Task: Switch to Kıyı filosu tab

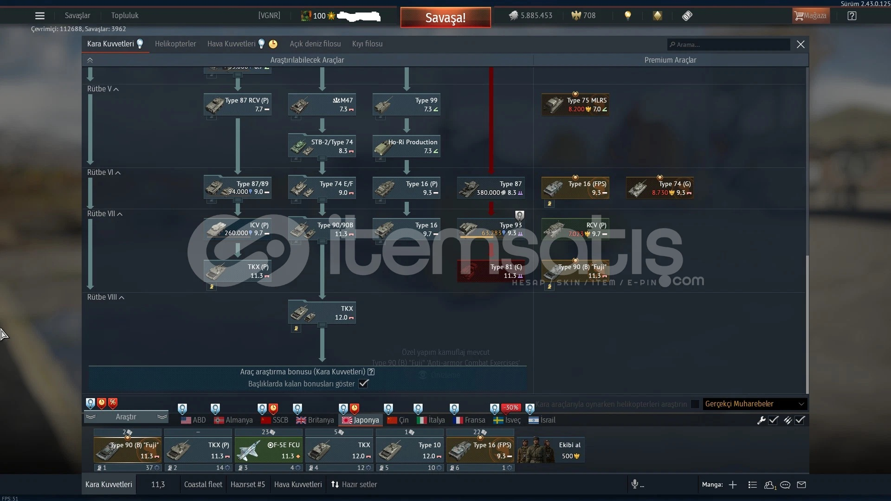Action: pos(368,44)
